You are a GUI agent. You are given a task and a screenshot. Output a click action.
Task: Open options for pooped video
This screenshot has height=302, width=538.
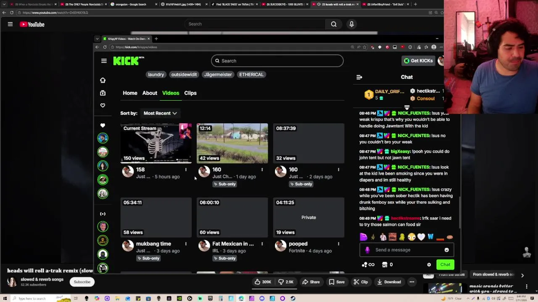338,244
